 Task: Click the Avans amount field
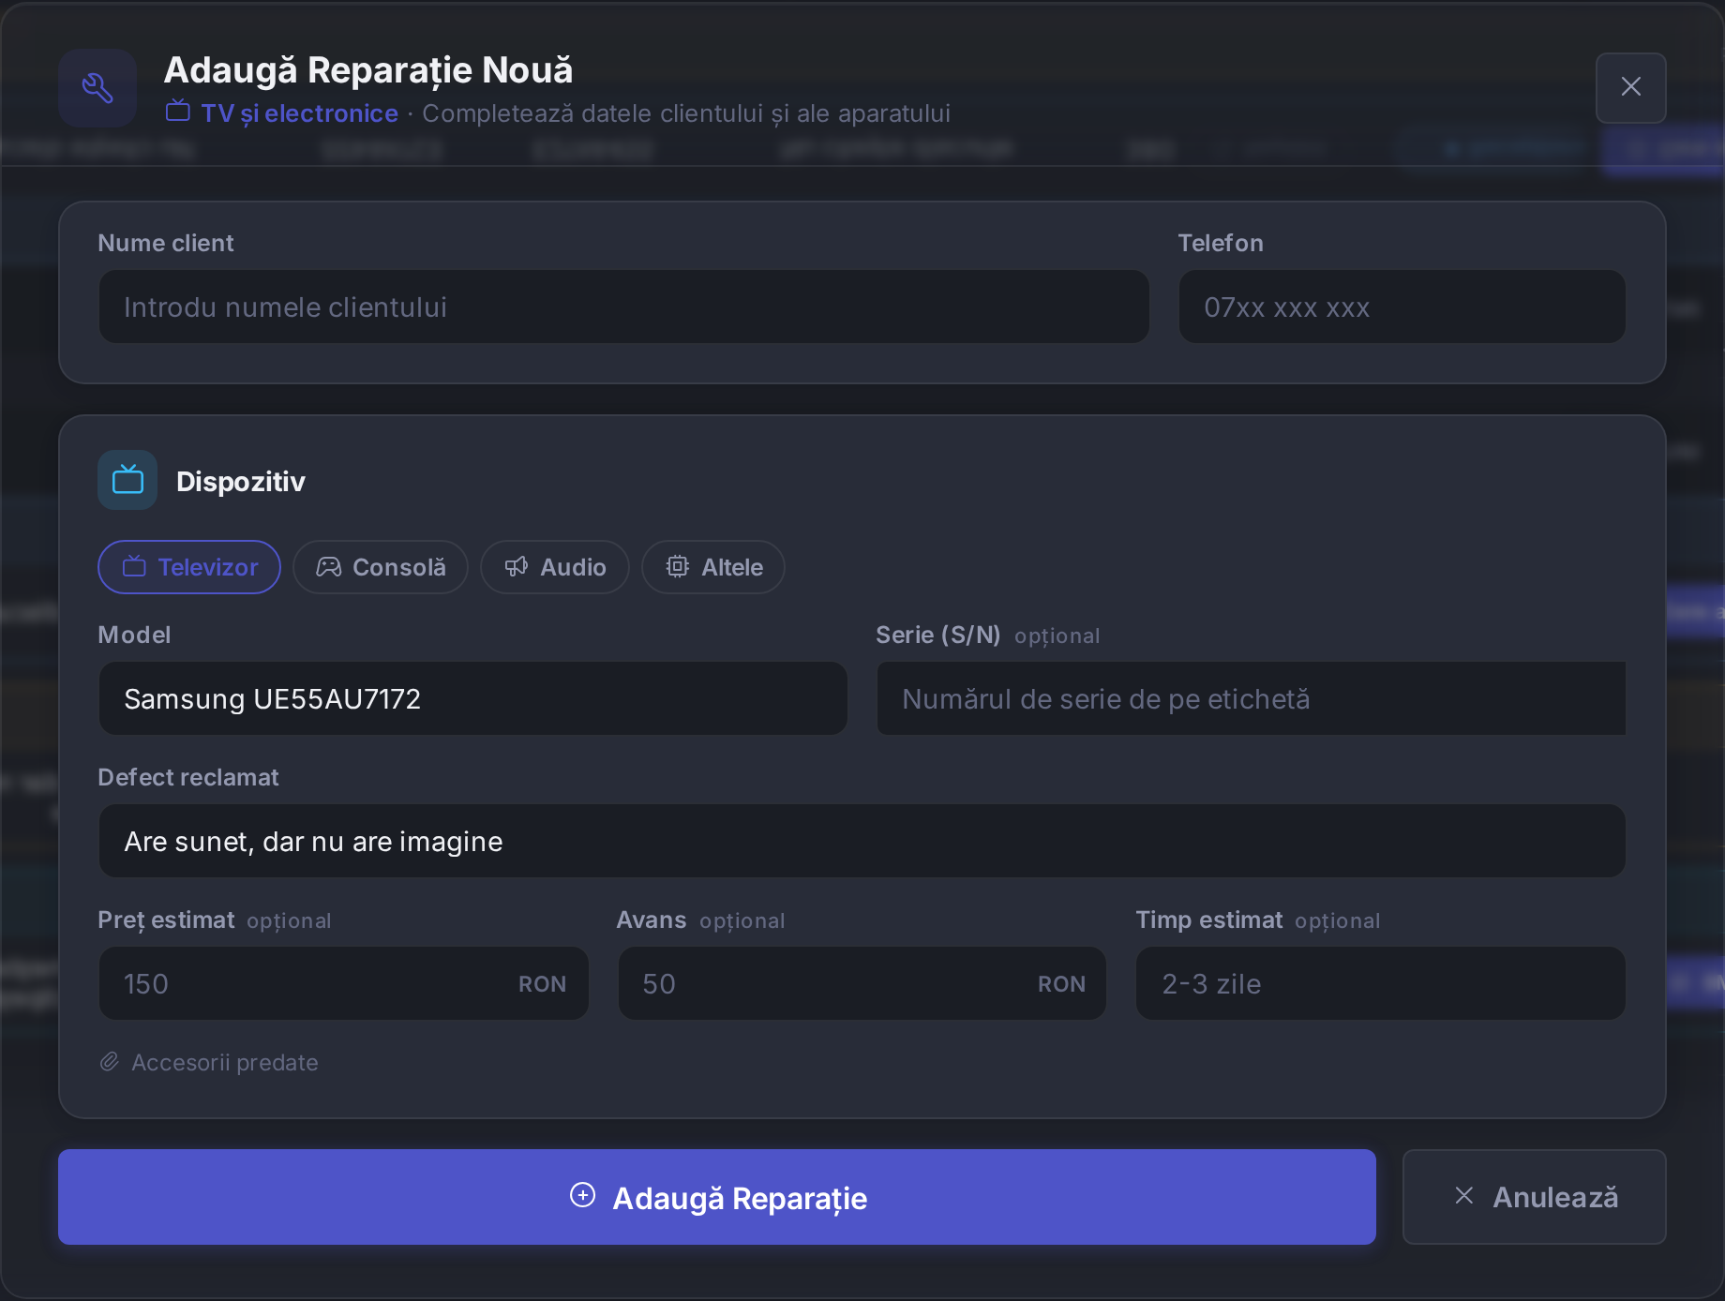(862, 983)
